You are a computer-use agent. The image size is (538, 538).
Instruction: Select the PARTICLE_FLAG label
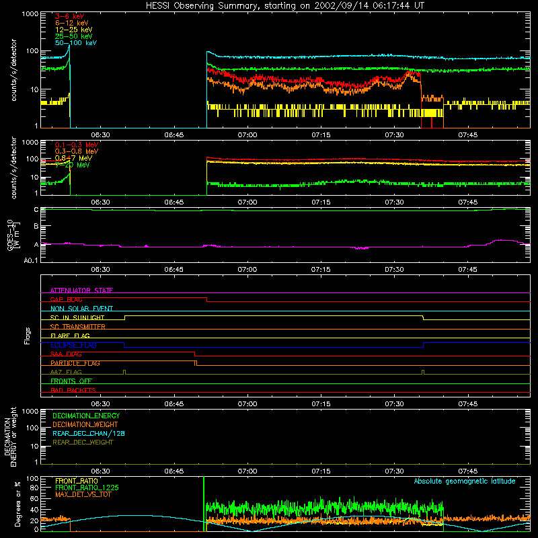[x=75, y=363]
